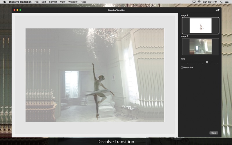This screenshot has width=232, height=145.
Task: Select the Image 2 room thumbnail
Action: [x=200, y=47]
